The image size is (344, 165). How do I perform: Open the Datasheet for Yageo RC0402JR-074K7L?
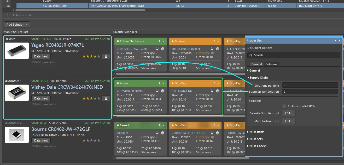tap(41, 56)
